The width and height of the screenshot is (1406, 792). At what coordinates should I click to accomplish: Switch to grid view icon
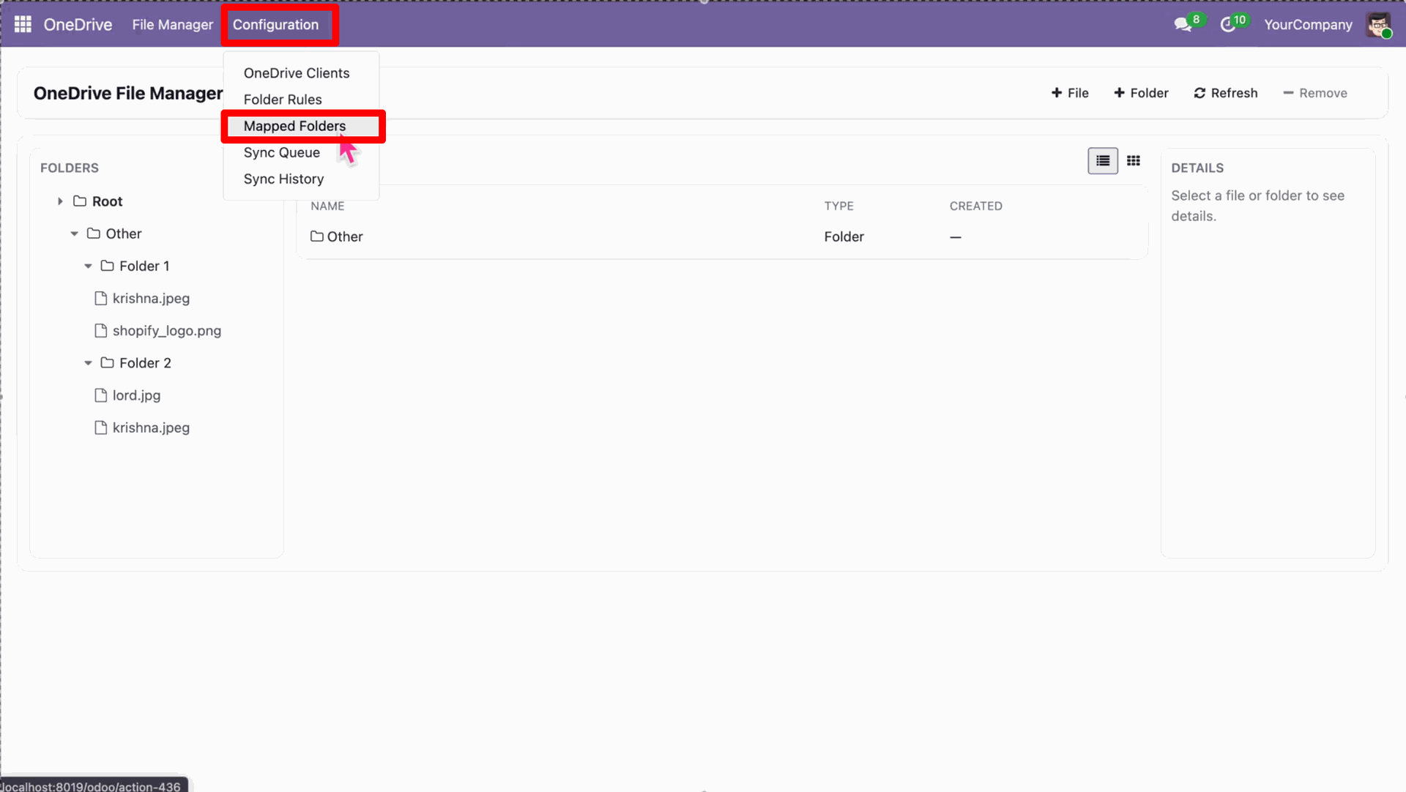coord(1134,161)
